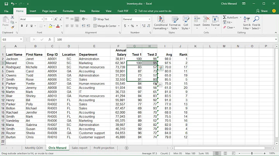Viewport: 279px width, 156px height.
Task: Add a new sheet with the plus icon
Action: (126, 148)
